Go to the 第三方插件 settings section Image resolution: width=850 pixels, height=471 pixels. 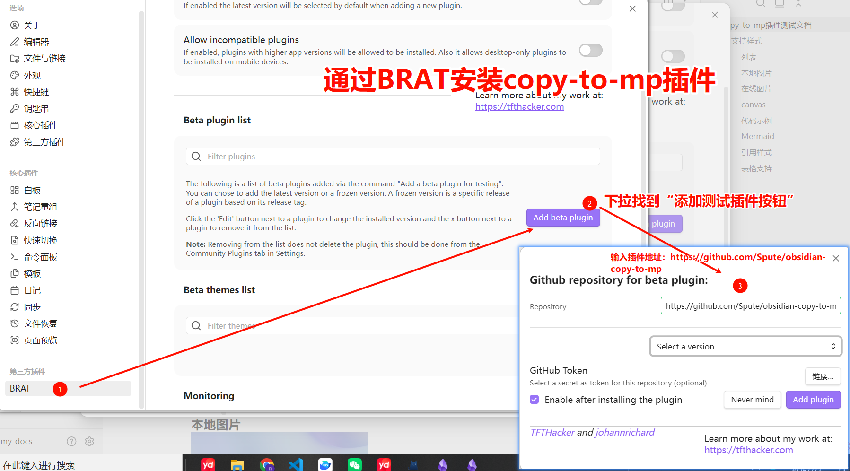(44, 142)
